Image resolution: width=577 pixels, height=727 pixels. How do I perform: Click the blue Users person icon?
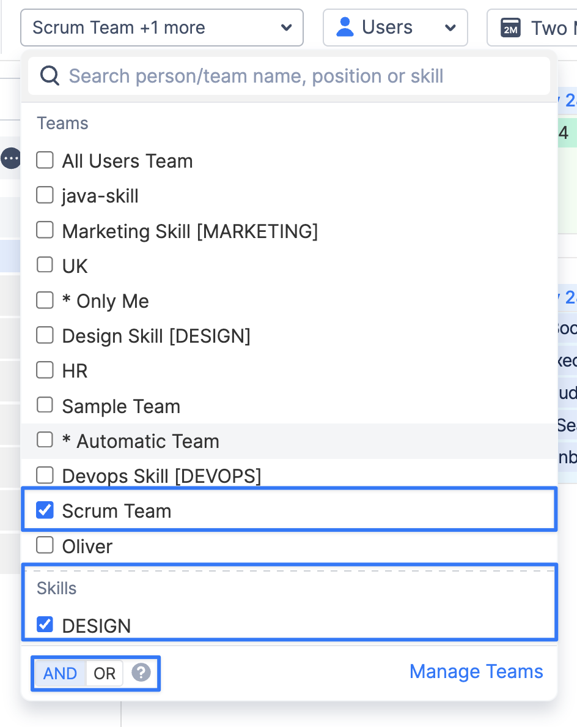coord(345,27)
